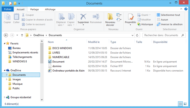190x108 pixels.
Task: Click the Rechercher dans Documents field
Action: coord(164,35)
